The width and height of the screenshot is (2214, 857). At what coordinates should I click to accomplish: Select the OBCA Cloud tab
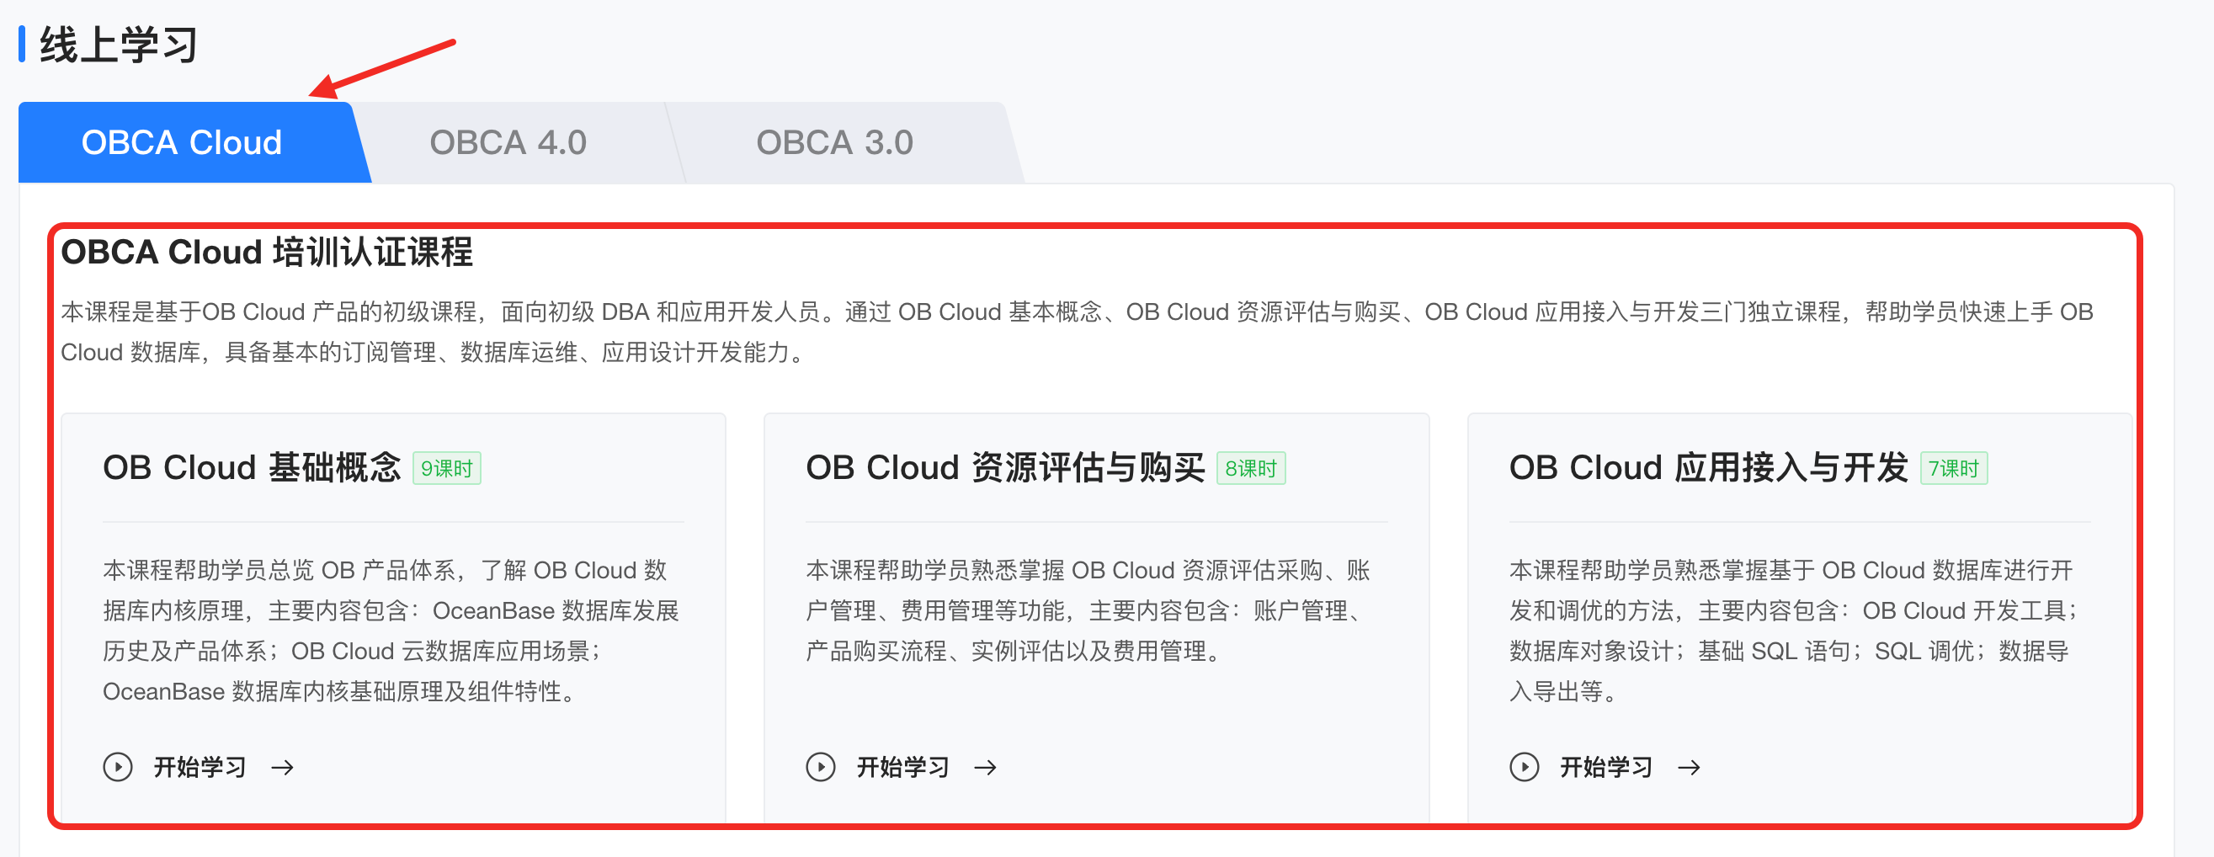pyautogui.click(x=182, y=142)
